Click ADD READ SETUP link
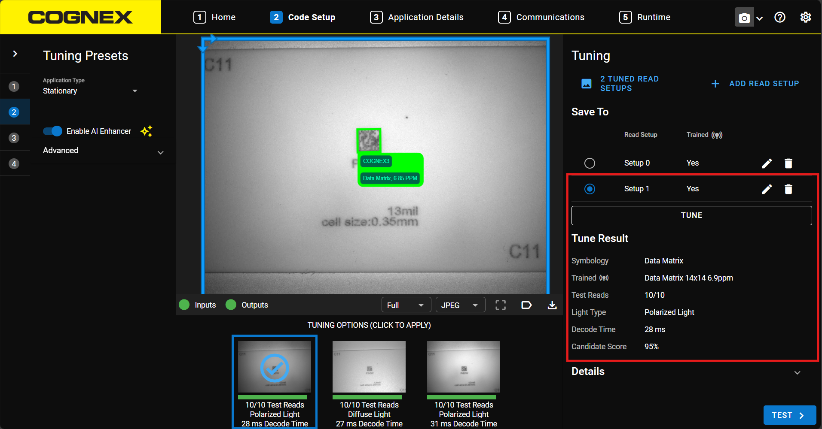Image resolution: width=822 pixels, height=429 pixels. [x=755, y=84]
